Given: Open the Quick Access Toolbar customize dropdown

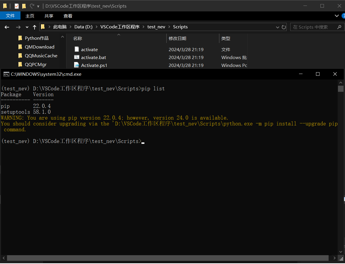Looking at the screenshot, I should point(38,6).
